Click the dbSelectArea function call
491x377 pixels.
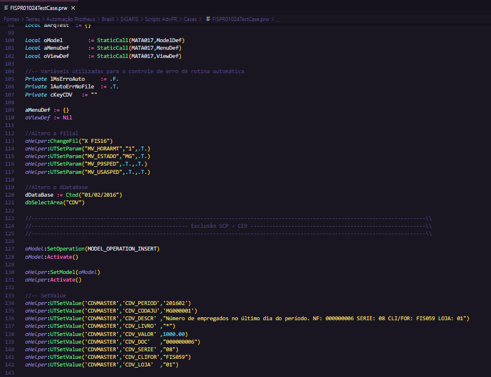click(x=44, y=203)
